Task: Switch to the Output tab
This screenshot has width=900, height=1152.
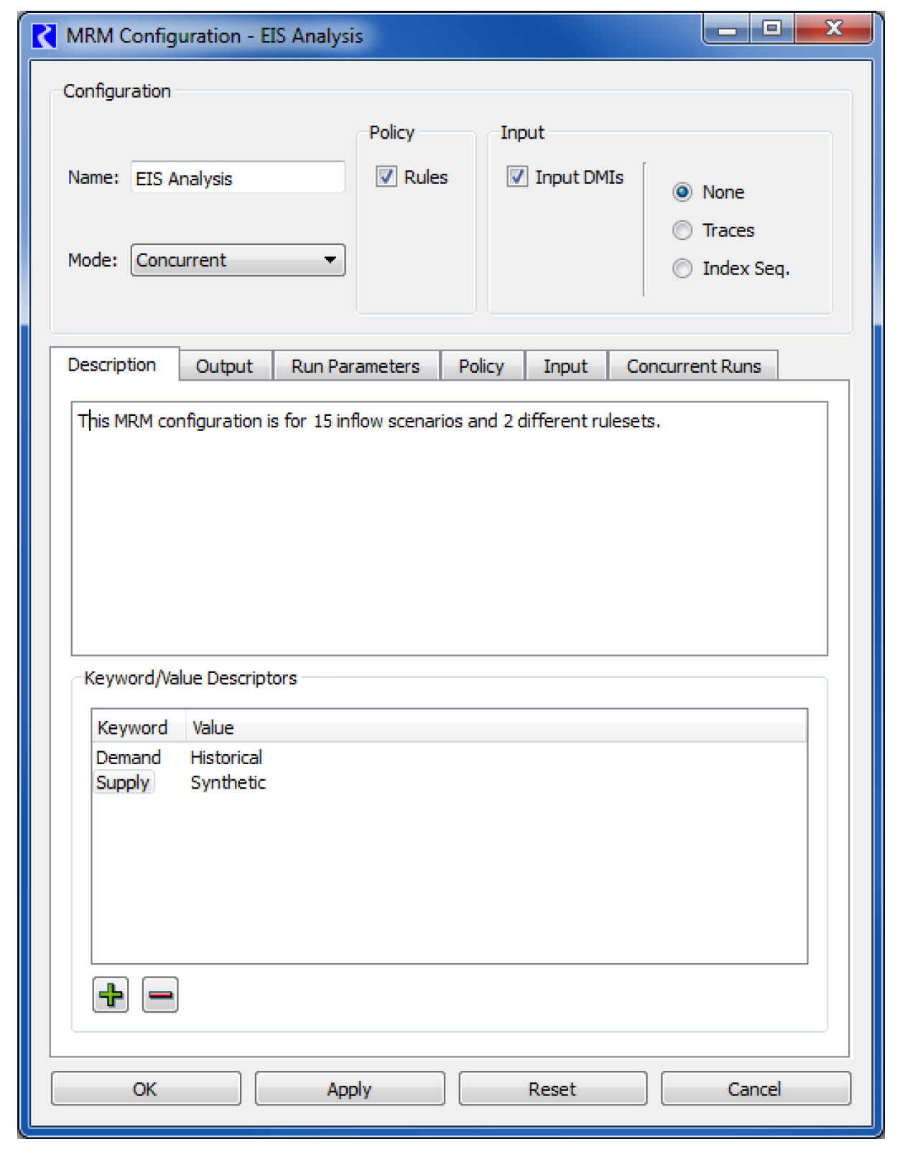Action: tap(225, 366)
